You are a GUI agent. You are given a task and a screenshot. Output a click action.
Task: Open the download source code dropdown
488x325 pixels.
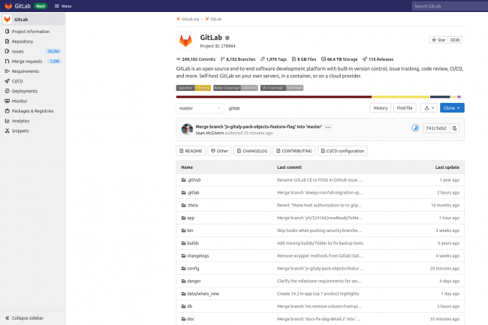tap(429, 108)
